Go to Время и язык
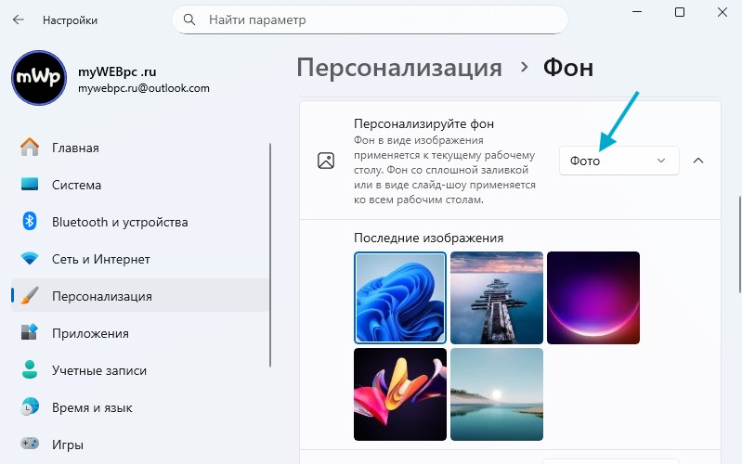The image size is (742, 464). point(140,407)
